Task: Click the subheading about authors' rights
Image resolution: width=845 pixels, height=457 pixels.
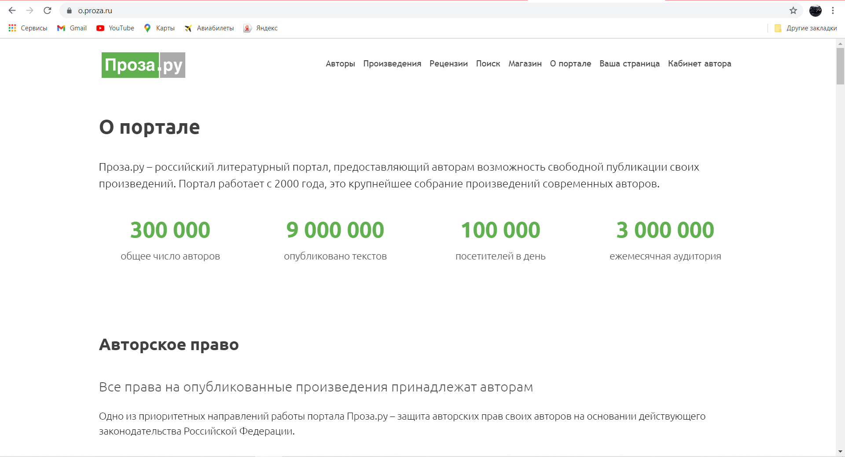Action: [x=316, y=387]
